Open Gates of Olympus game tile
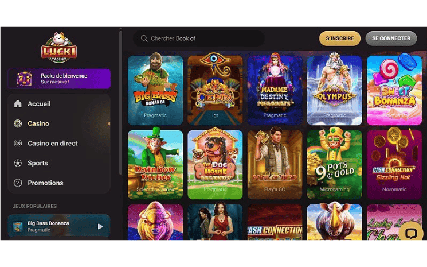This screenshot has width=427, height=267. click(334, 90)
